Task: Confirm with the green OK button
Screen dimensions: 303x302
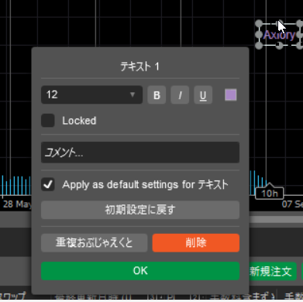Action: point(140,271)
